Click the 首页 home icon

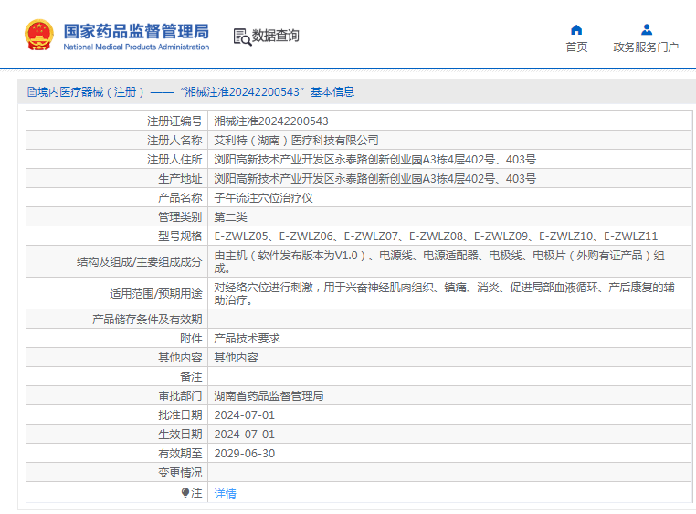click(x=576, y=30)
